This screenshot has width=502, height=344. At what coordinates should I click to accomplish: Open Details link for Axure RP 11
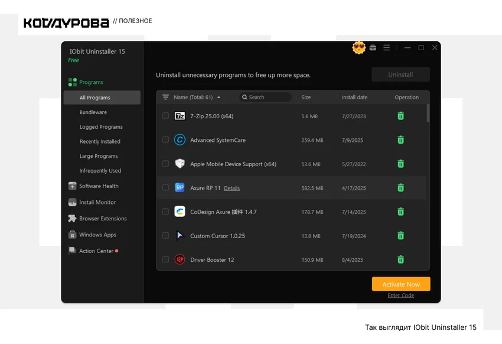[232, 188]
